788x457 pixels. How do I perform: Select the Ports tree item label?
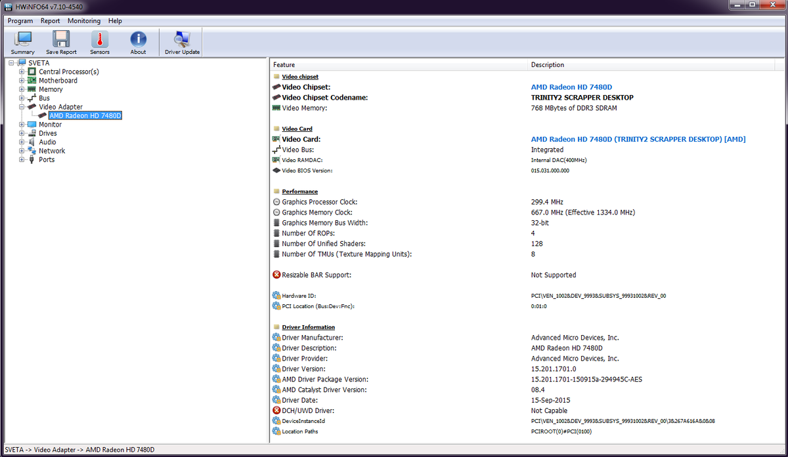pyautogui.click(x=47, y=160)
